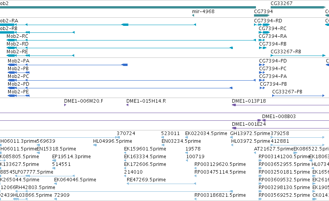The height and width of the screenshot is (201, 329).
Task: Click the CG33267-PB protein label
Action: click(287, 92)
